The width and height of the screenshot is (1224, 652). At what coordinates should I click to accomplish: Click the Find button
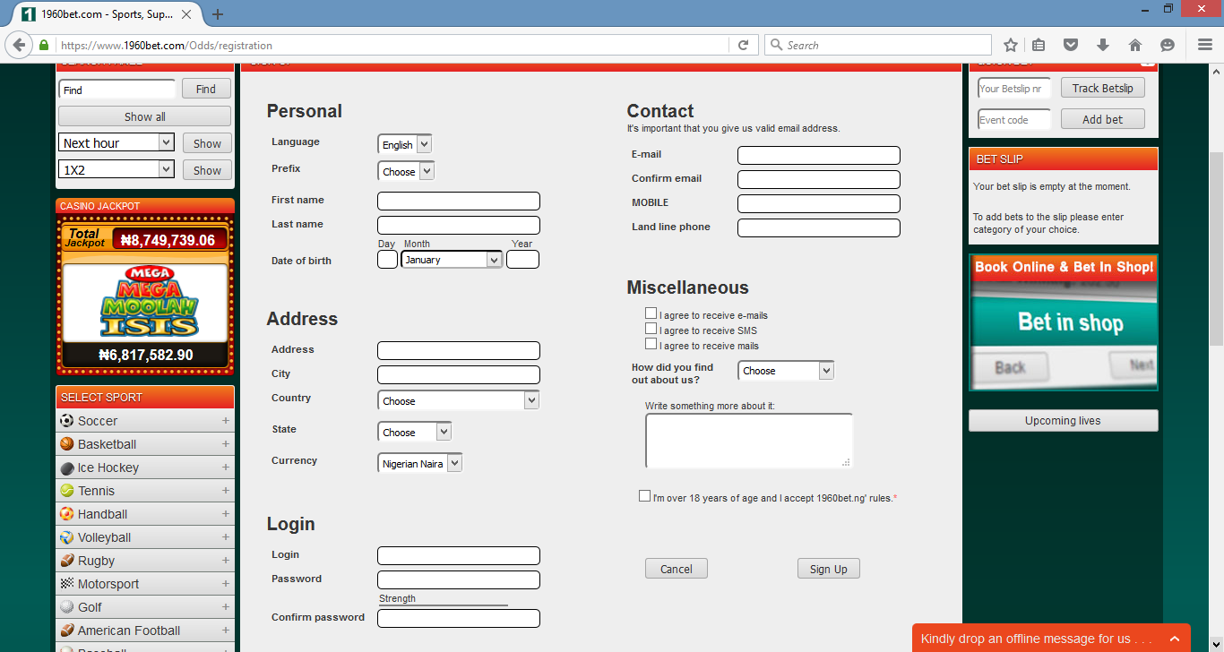pos(206,89)
